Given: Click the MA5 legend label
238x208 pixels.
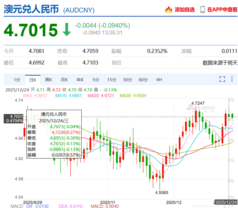Looking at the screenshot, I should 35,96.
